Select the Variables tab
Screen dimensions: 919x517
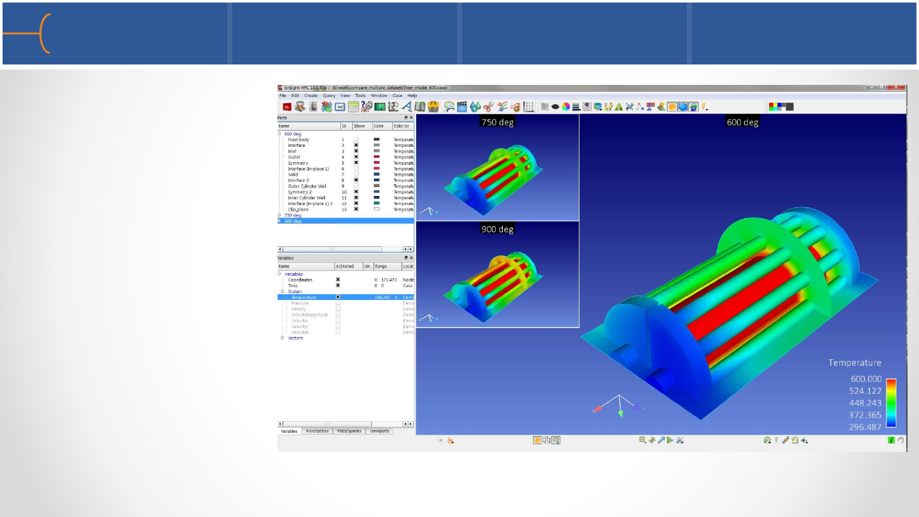[x=290, y=431]
